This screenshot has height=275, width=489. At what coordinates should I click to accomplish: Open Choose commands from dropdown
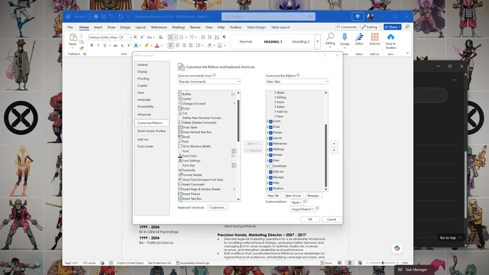[x=209, y=81]
